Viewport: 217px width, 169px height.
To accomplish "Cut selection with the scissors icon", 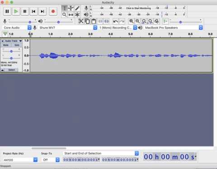I will pyautogui.click(x=81, y=21).
